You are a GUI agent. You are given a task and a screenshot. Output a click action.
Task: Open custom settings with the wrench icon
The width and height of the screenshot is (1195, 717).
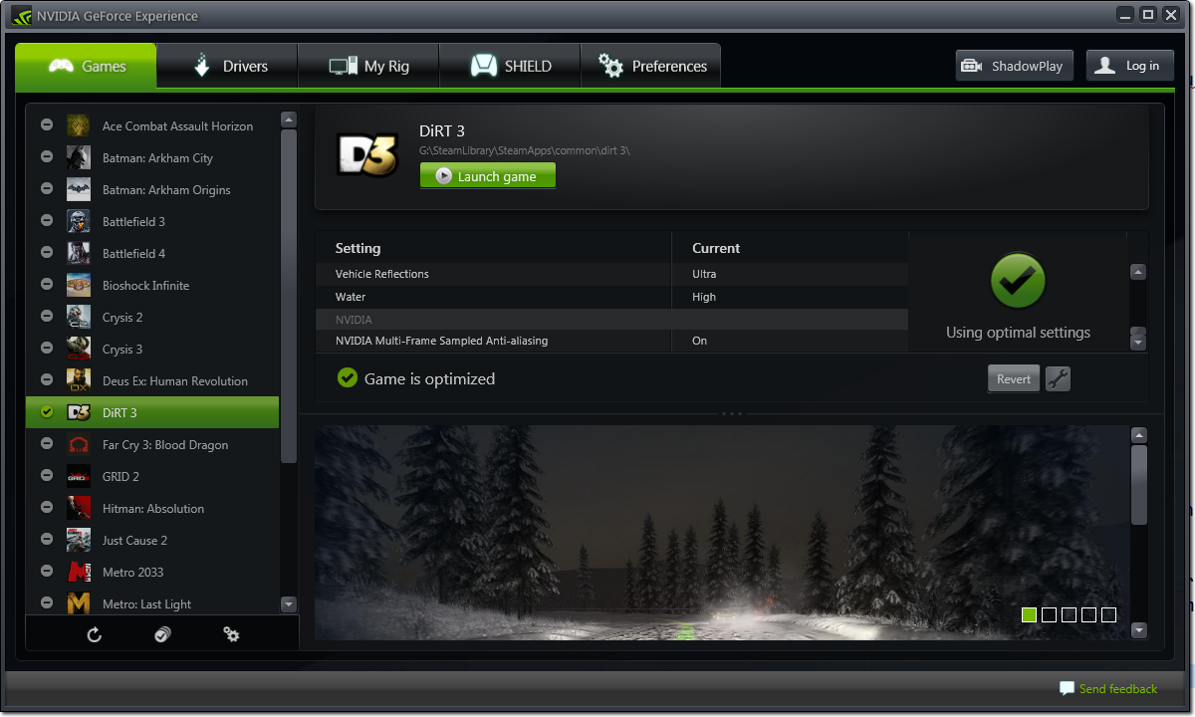point(1058,378)
